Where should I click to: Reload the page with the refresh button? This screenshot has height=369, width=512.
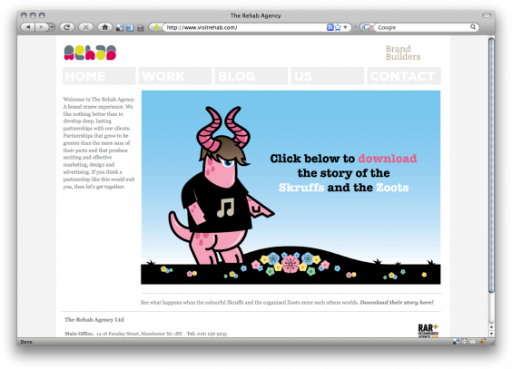pos(67,27)
